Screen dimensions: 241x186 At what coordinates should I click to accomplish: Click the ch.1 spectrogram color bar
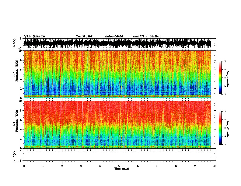(220, 78)
